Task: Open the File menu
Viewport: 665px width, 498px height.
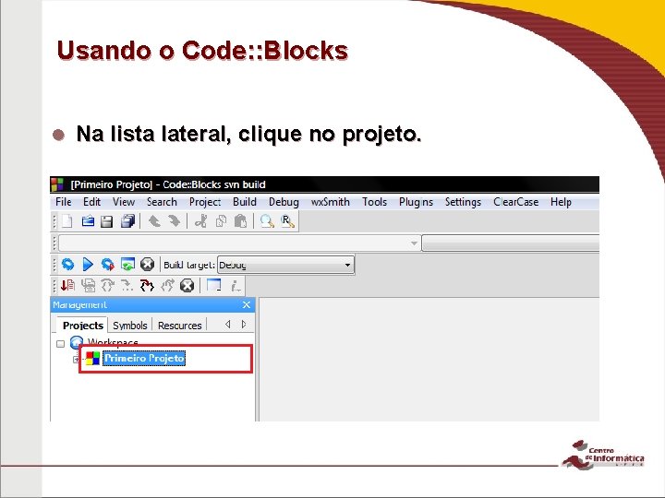Action: click(64, 202)
